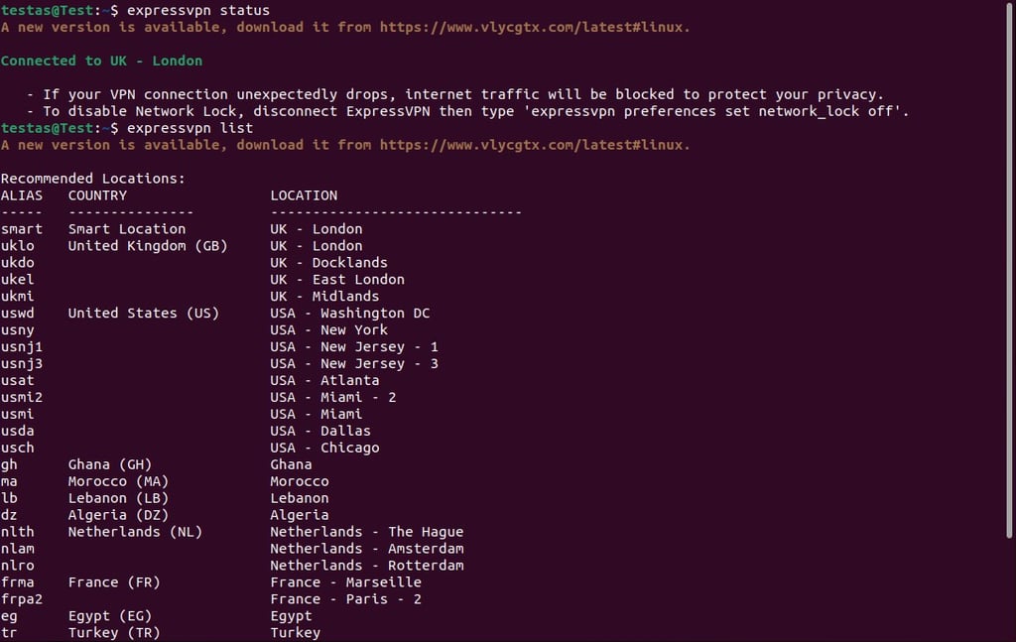The width and height of the screenshot is (1016, 642).
Task: Click 'USA - Atlanta' location
Action: click(324, 381)
